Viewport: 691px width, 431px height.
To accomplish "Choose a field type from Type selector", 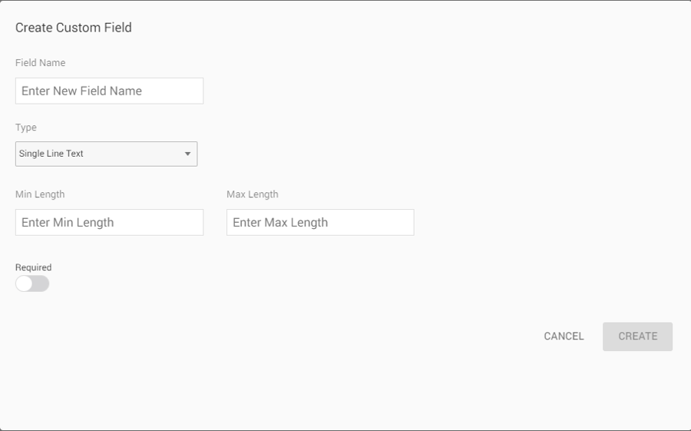I will click(x=106, y=154).
